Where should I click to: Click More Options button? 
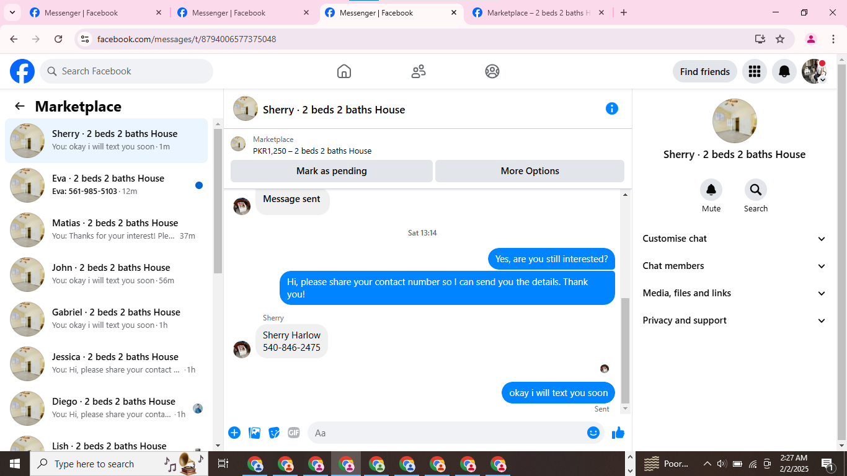(x=530, y=171)
